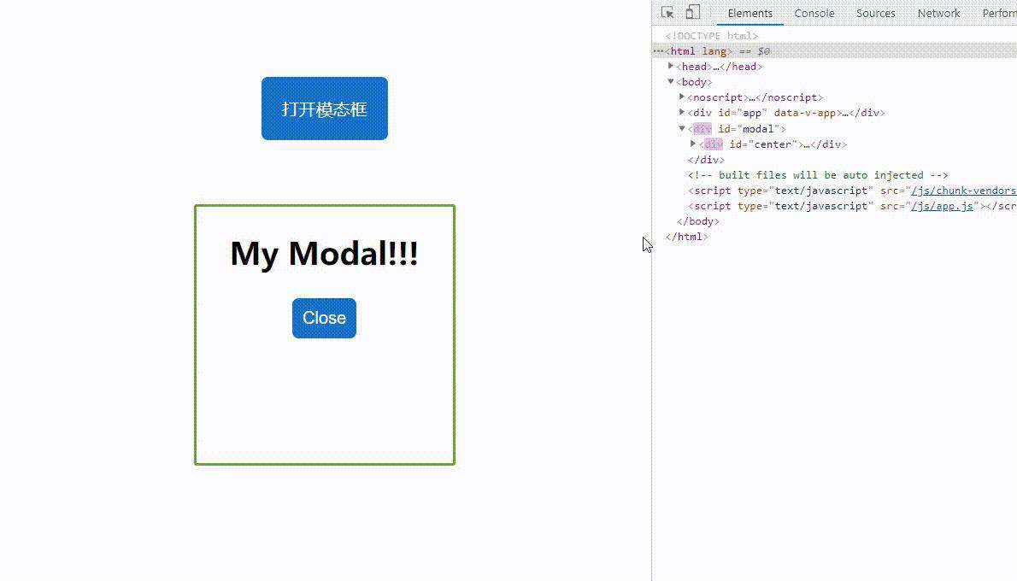
Task: Open the Console tab
Action: pos(814,13)
